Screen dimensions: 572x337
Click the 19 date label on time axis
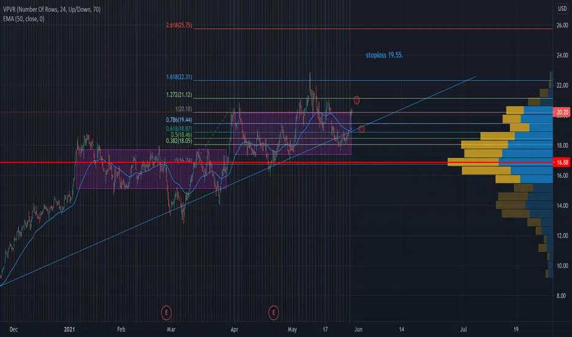point(516,330)
